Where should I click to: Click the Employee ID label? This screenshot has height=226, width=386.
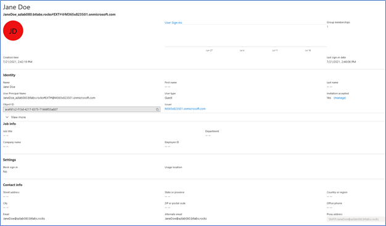click(x=171, y=142)
